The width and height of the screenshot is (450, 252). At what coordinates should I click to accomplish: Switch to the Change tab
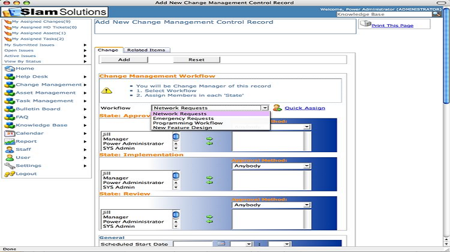pos(108,50)
